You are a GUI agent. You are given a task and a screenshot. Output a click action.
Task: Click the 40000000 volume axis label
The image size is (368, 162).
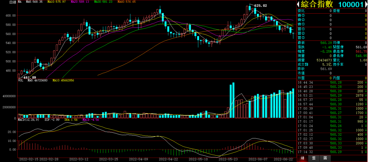9,96
